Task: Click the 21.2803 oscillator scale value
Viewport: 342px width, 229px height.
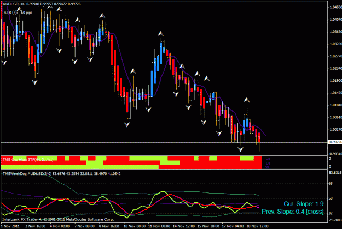Action: click(335, 220)
